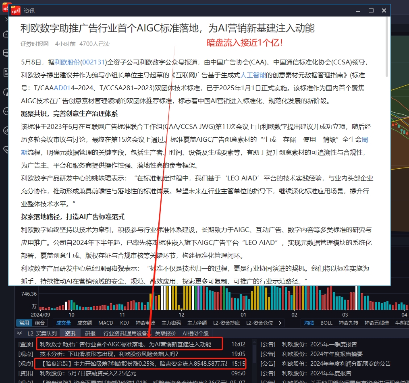
Task: Click the circular music-note icon in left sidebar
Action: click(x=6, y=130)
